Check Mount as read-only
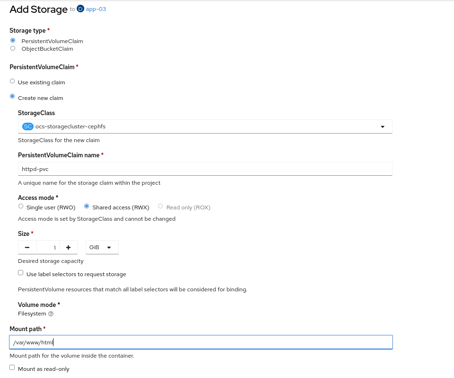The width and height of the screenshot is (454, 378). pyautogui.click(x=12, y=368)
